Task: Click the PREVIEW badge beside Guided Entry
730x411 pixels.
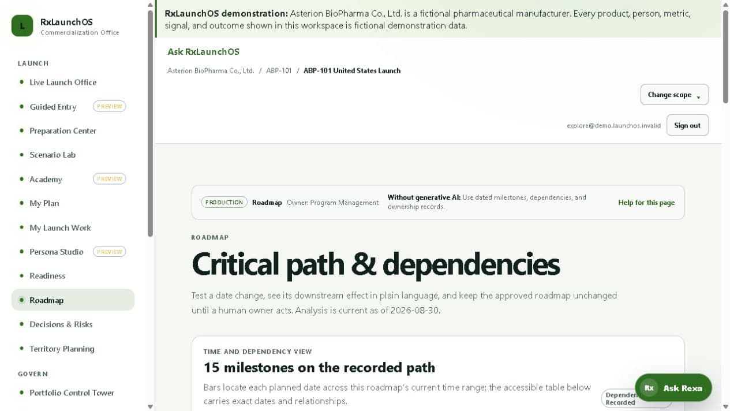Action: point(109,107)
